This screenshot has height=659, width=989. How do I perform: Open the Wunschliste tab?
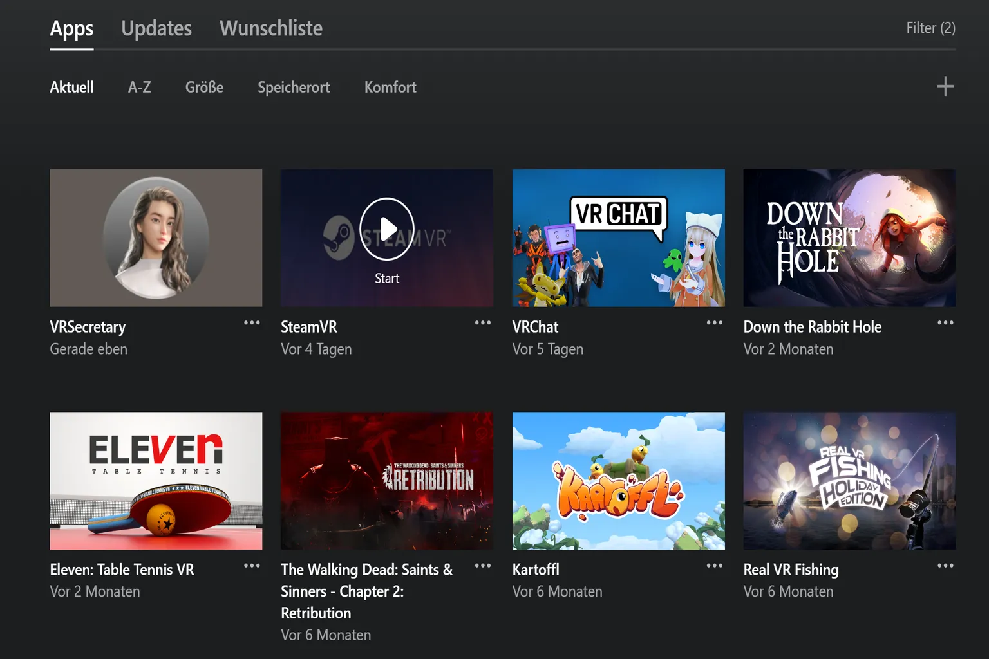pyautogui.click(x=271, y=28)
